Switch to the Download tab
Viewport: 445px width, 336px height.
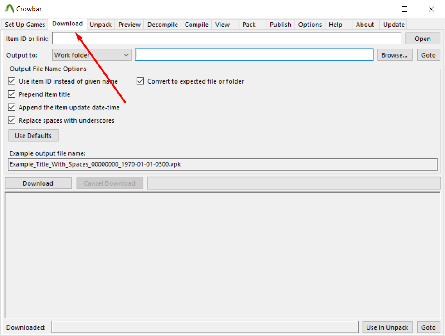click(67, 24)
